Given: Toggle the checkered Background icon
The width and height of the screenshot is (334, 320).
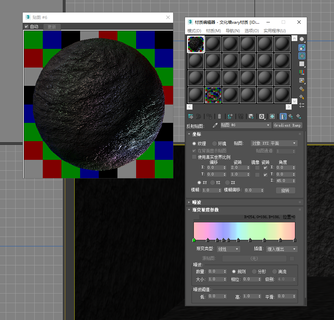Looking at the screenshot, I should 302,56.
